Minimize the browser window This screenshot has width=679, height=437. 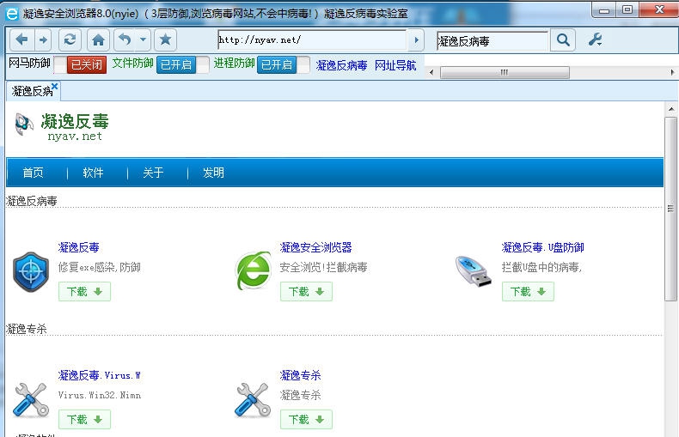click(604, 10)
